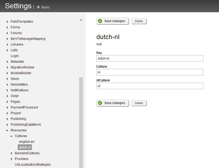Click the green checkmark on bottom Save changes
This screenshot has height=168, width=219.
point(100,103)
